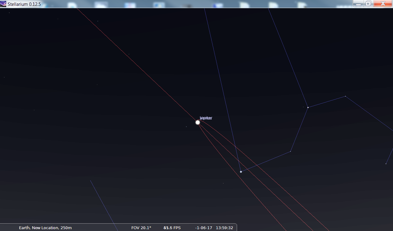Minimize the Stellarium window
Image resolution: width=393 pixels, height=231 pixels.
tap(358, 4)
